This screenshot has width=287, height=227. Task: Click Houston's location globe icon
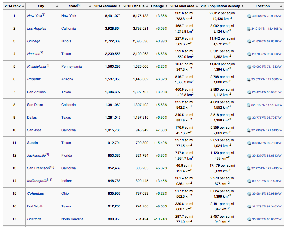pyautogui.click(x=249, y=54)
